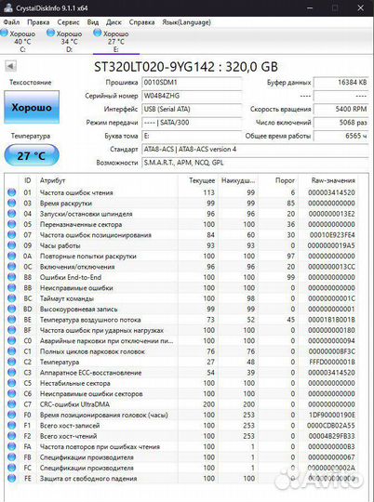
Task: Select raw value 00010E923FE4 in row 07
Action: (332, 235)
